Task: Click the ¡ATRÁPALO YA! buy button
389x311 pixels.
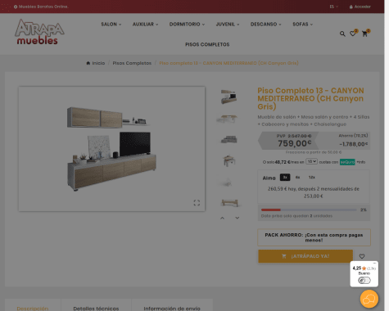Action: 305,256
